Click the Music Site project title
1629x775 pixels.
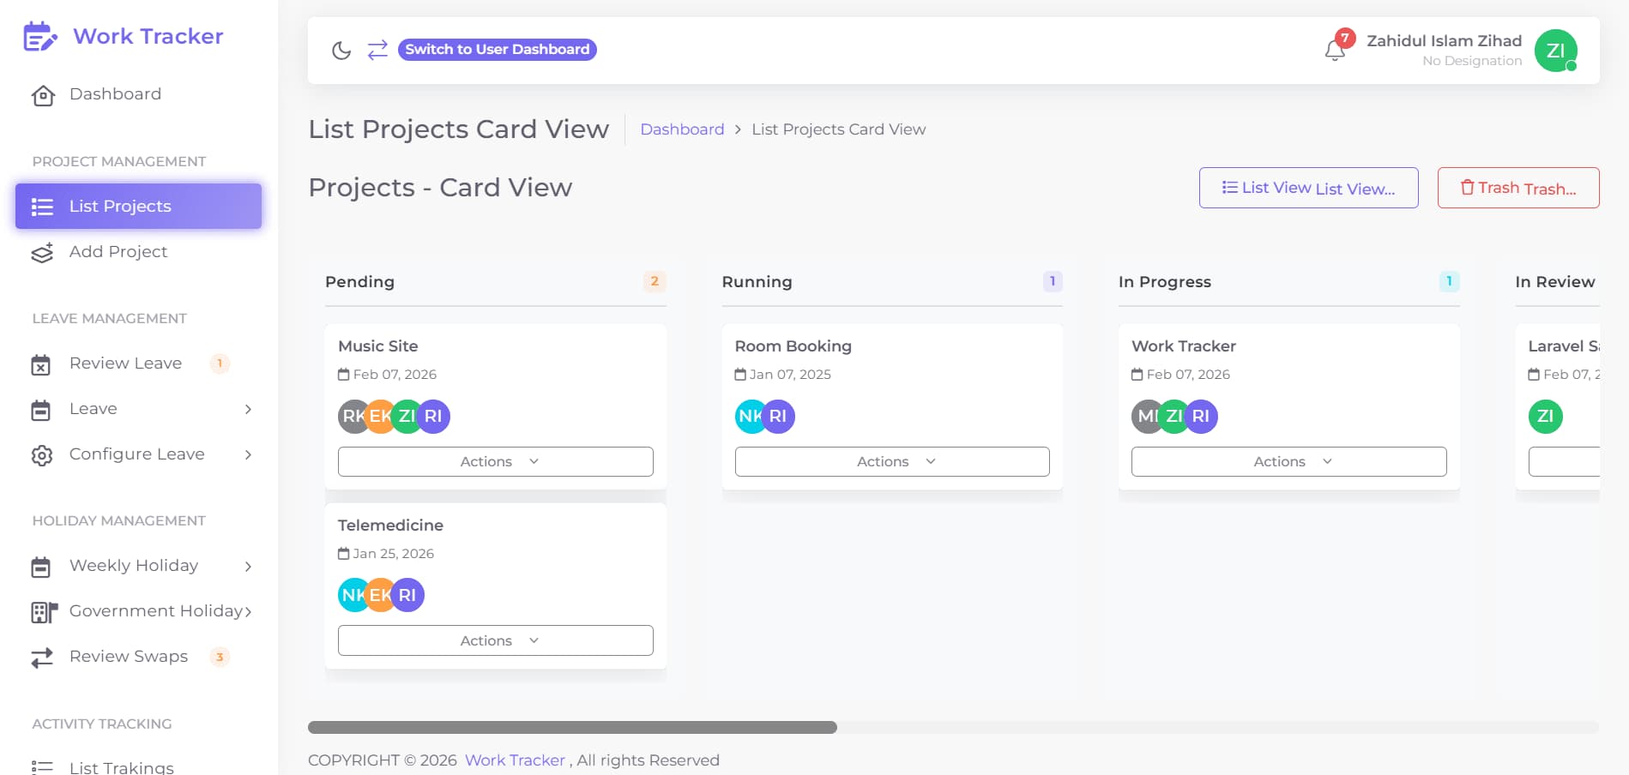(x=378, y=346)
